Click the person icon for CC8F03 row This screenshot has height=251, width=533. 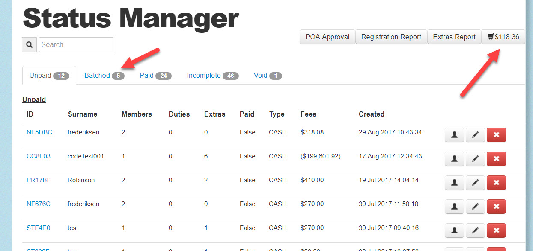pyautogui.click(x=455, y=159)
